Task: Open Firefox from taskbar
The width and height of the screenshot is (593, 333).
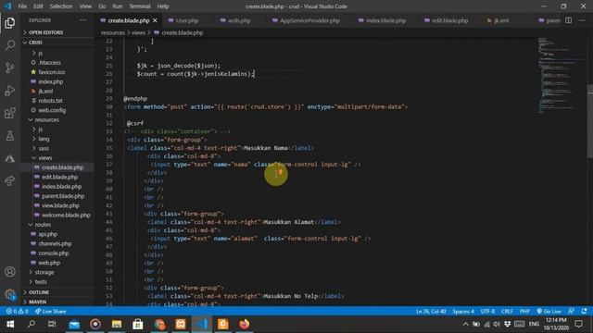Action: tap(245, 324)
